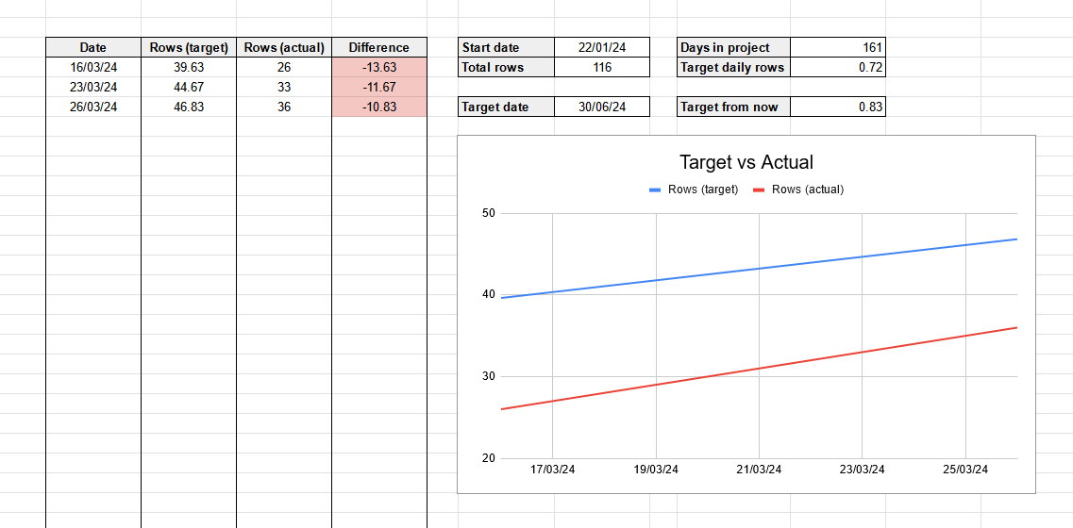
Task: Click the date cell 16/03/24
Action: [93, 68]
